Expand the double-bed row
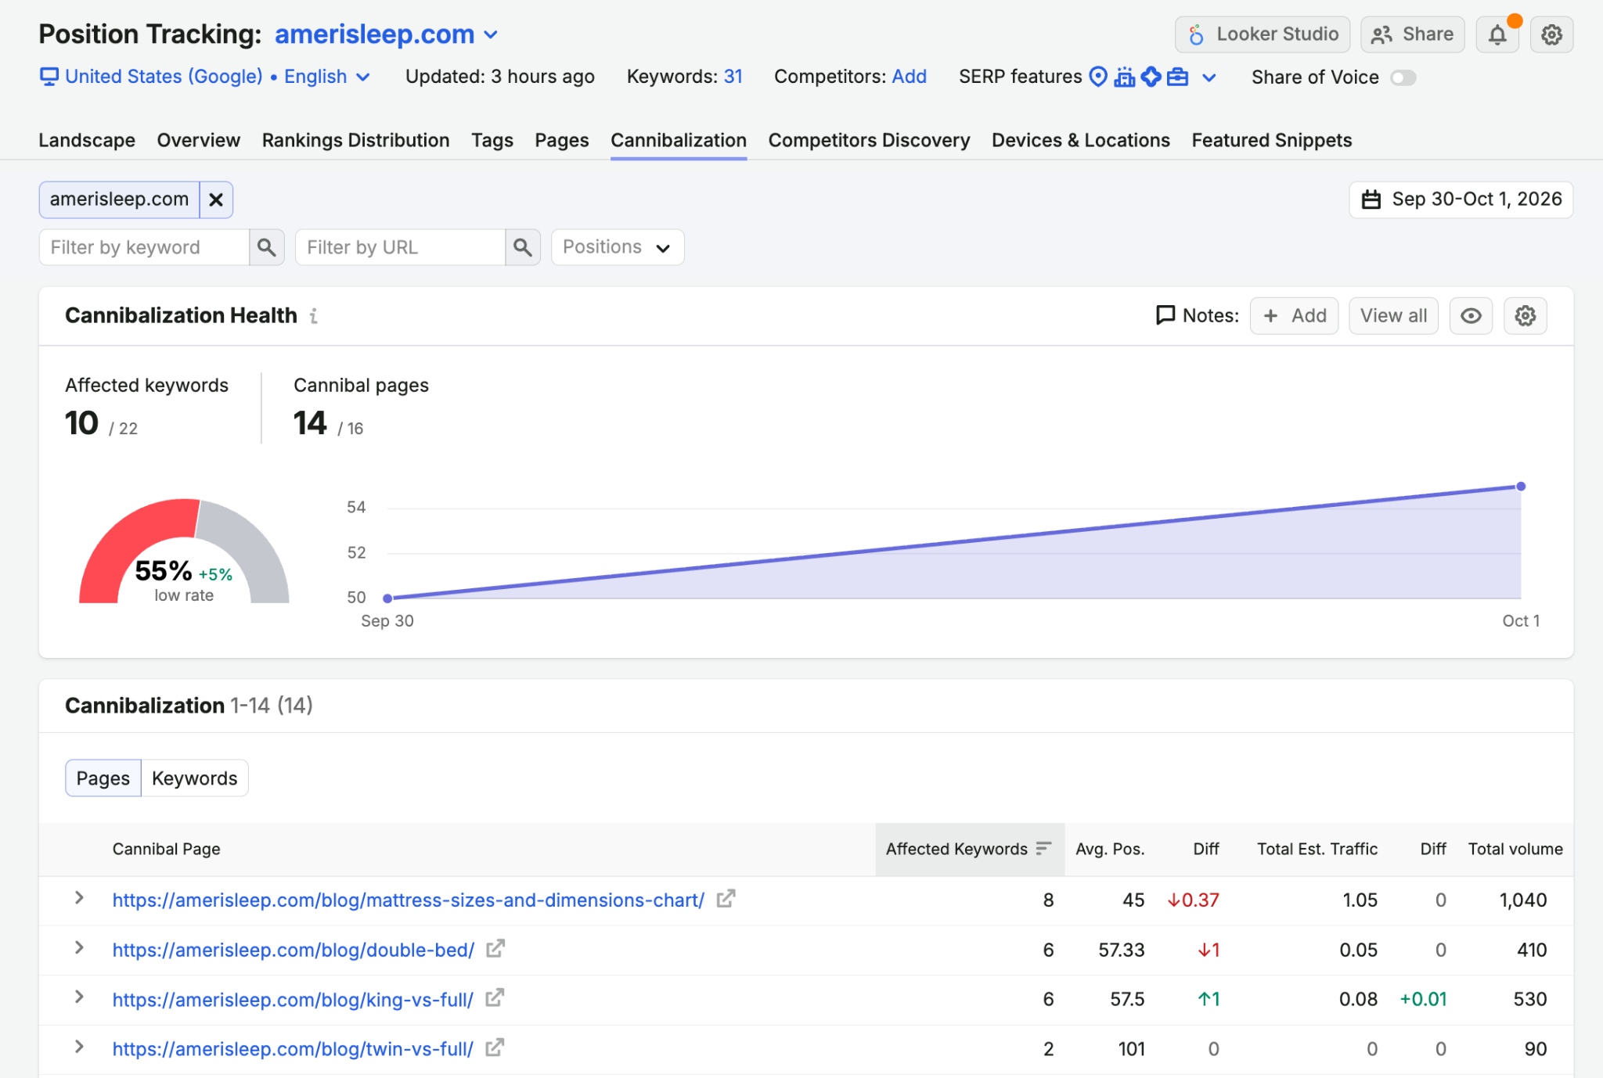Image resolution: width=1603 pixels, height=1078 pixels. click(79, 948)
